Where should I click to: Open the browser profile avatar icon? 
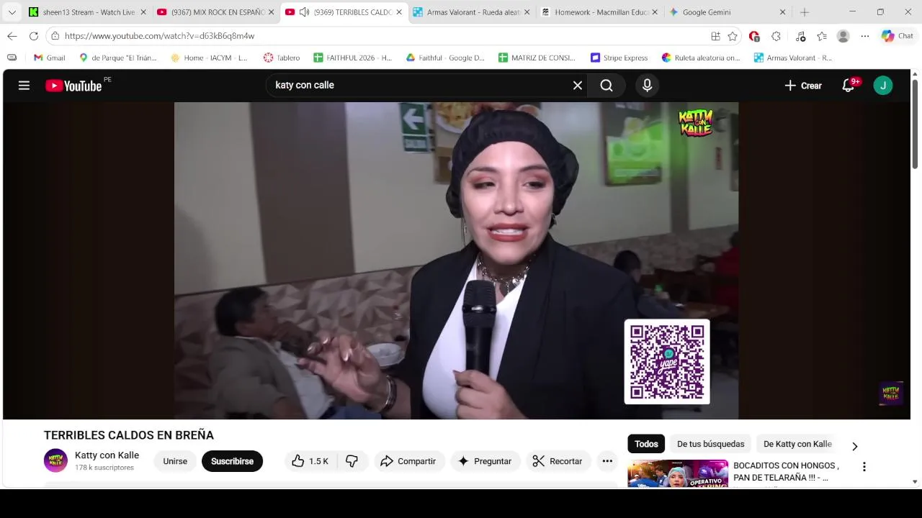(843, 36)
